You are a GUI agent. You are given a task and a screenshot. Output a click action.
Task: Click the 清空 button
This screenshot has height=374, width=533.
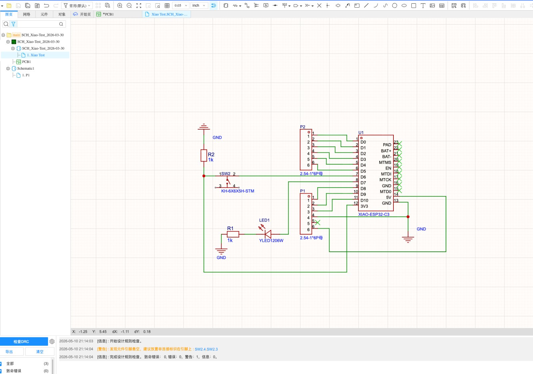40,352
